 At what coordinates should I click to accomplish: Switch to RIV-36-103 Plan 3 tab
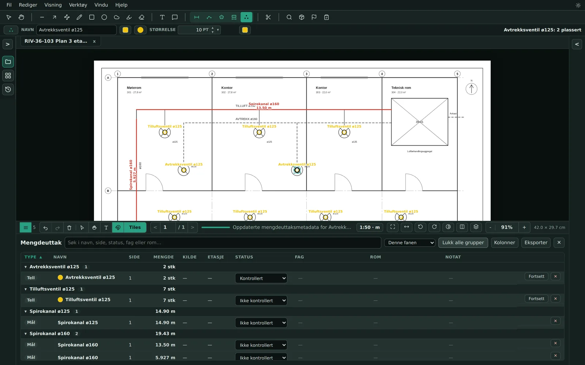(x=56, y=41)
